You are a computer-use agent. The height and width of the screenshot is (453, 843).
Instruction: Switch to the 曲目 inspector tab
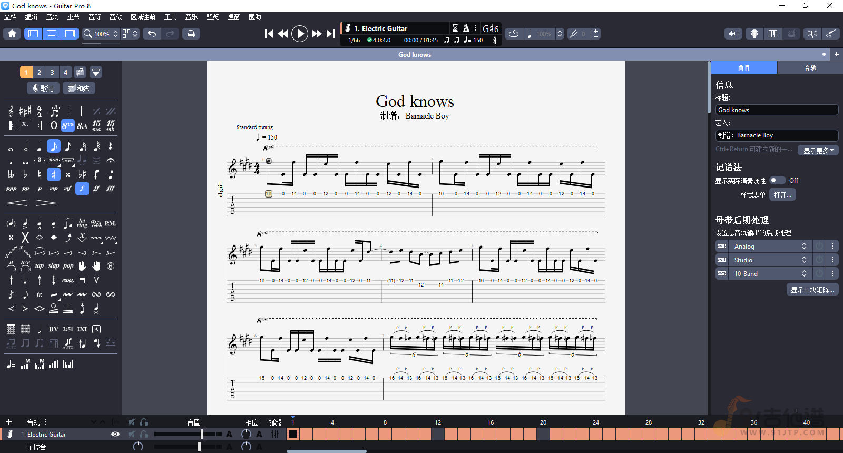tap(744, 67)
